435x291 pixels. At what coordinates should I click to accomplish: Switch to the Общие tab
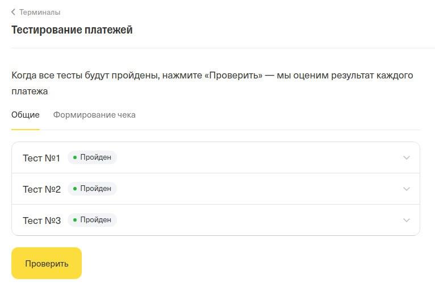point(26,115)
